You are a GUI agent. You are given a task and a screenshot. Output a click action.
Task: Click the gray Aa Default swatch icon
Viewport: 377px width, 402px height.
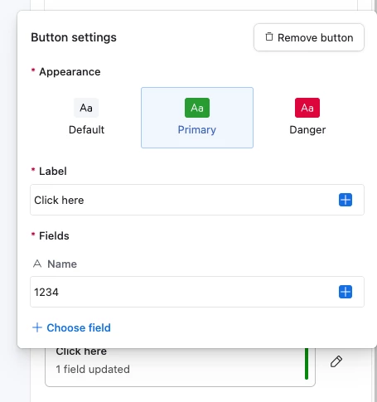coord(86,108)
